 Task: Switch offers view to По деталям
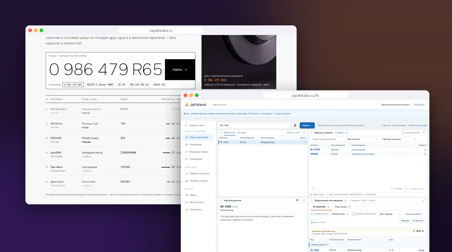coord(418,221)
